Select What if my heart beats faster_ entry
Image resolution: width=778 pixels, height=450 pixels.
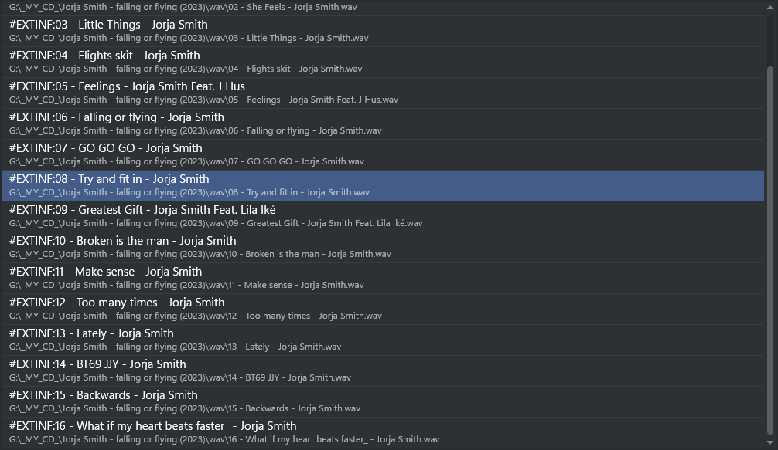click(x=152, y=426)
